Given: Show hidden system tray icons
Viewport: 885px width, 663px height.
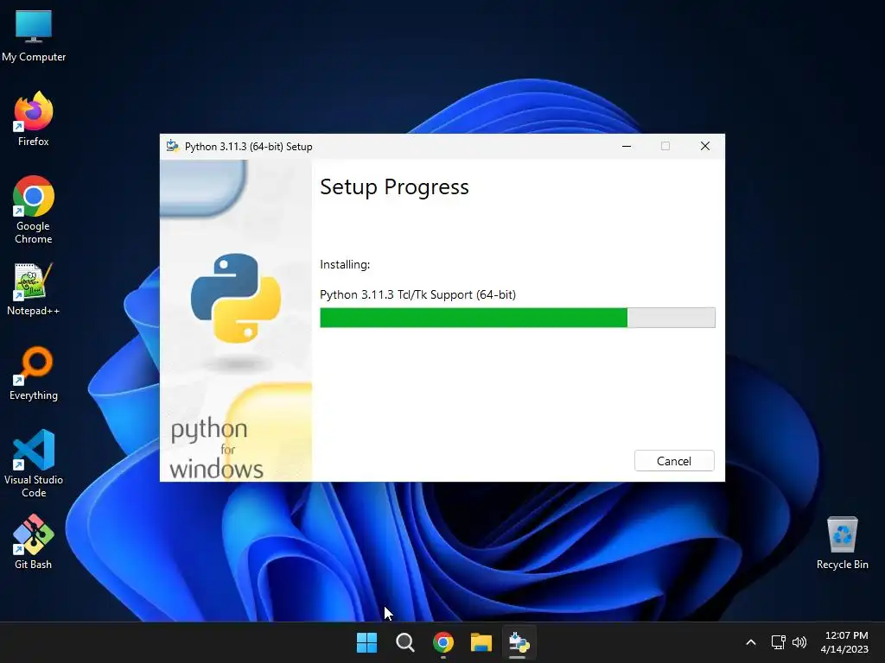Looking at the screenshot, I should [x=751, y=642].
